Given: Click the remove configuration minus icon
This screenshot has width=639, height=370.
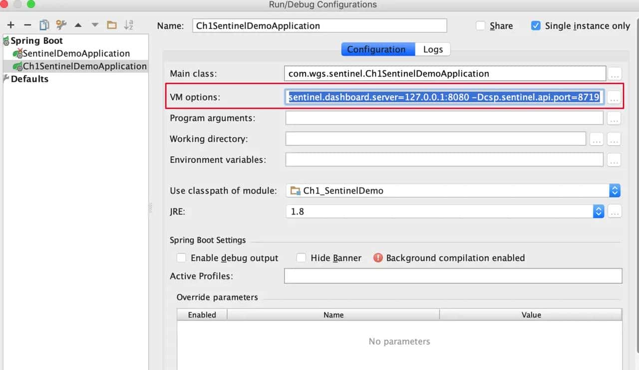Looking at the screenshot, I should [x=27, y=25].
